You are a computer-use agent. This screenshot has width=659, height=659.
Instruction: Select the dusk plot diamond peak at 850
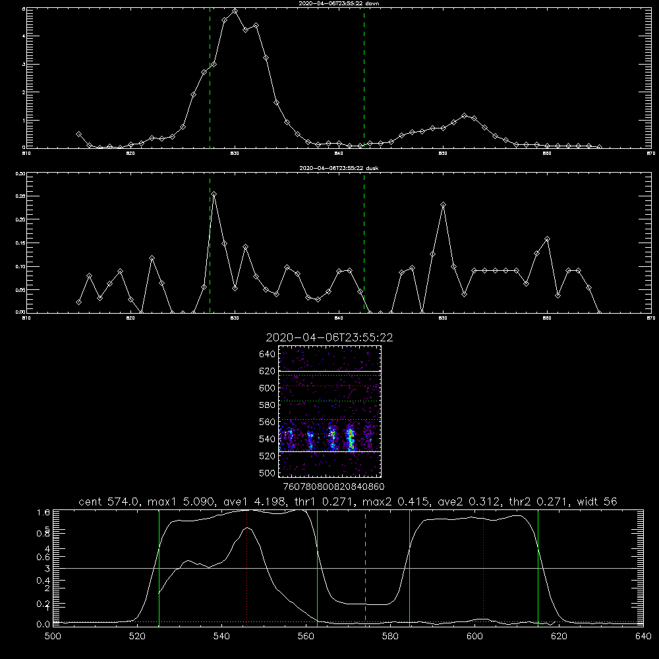(x=443, y=205)
